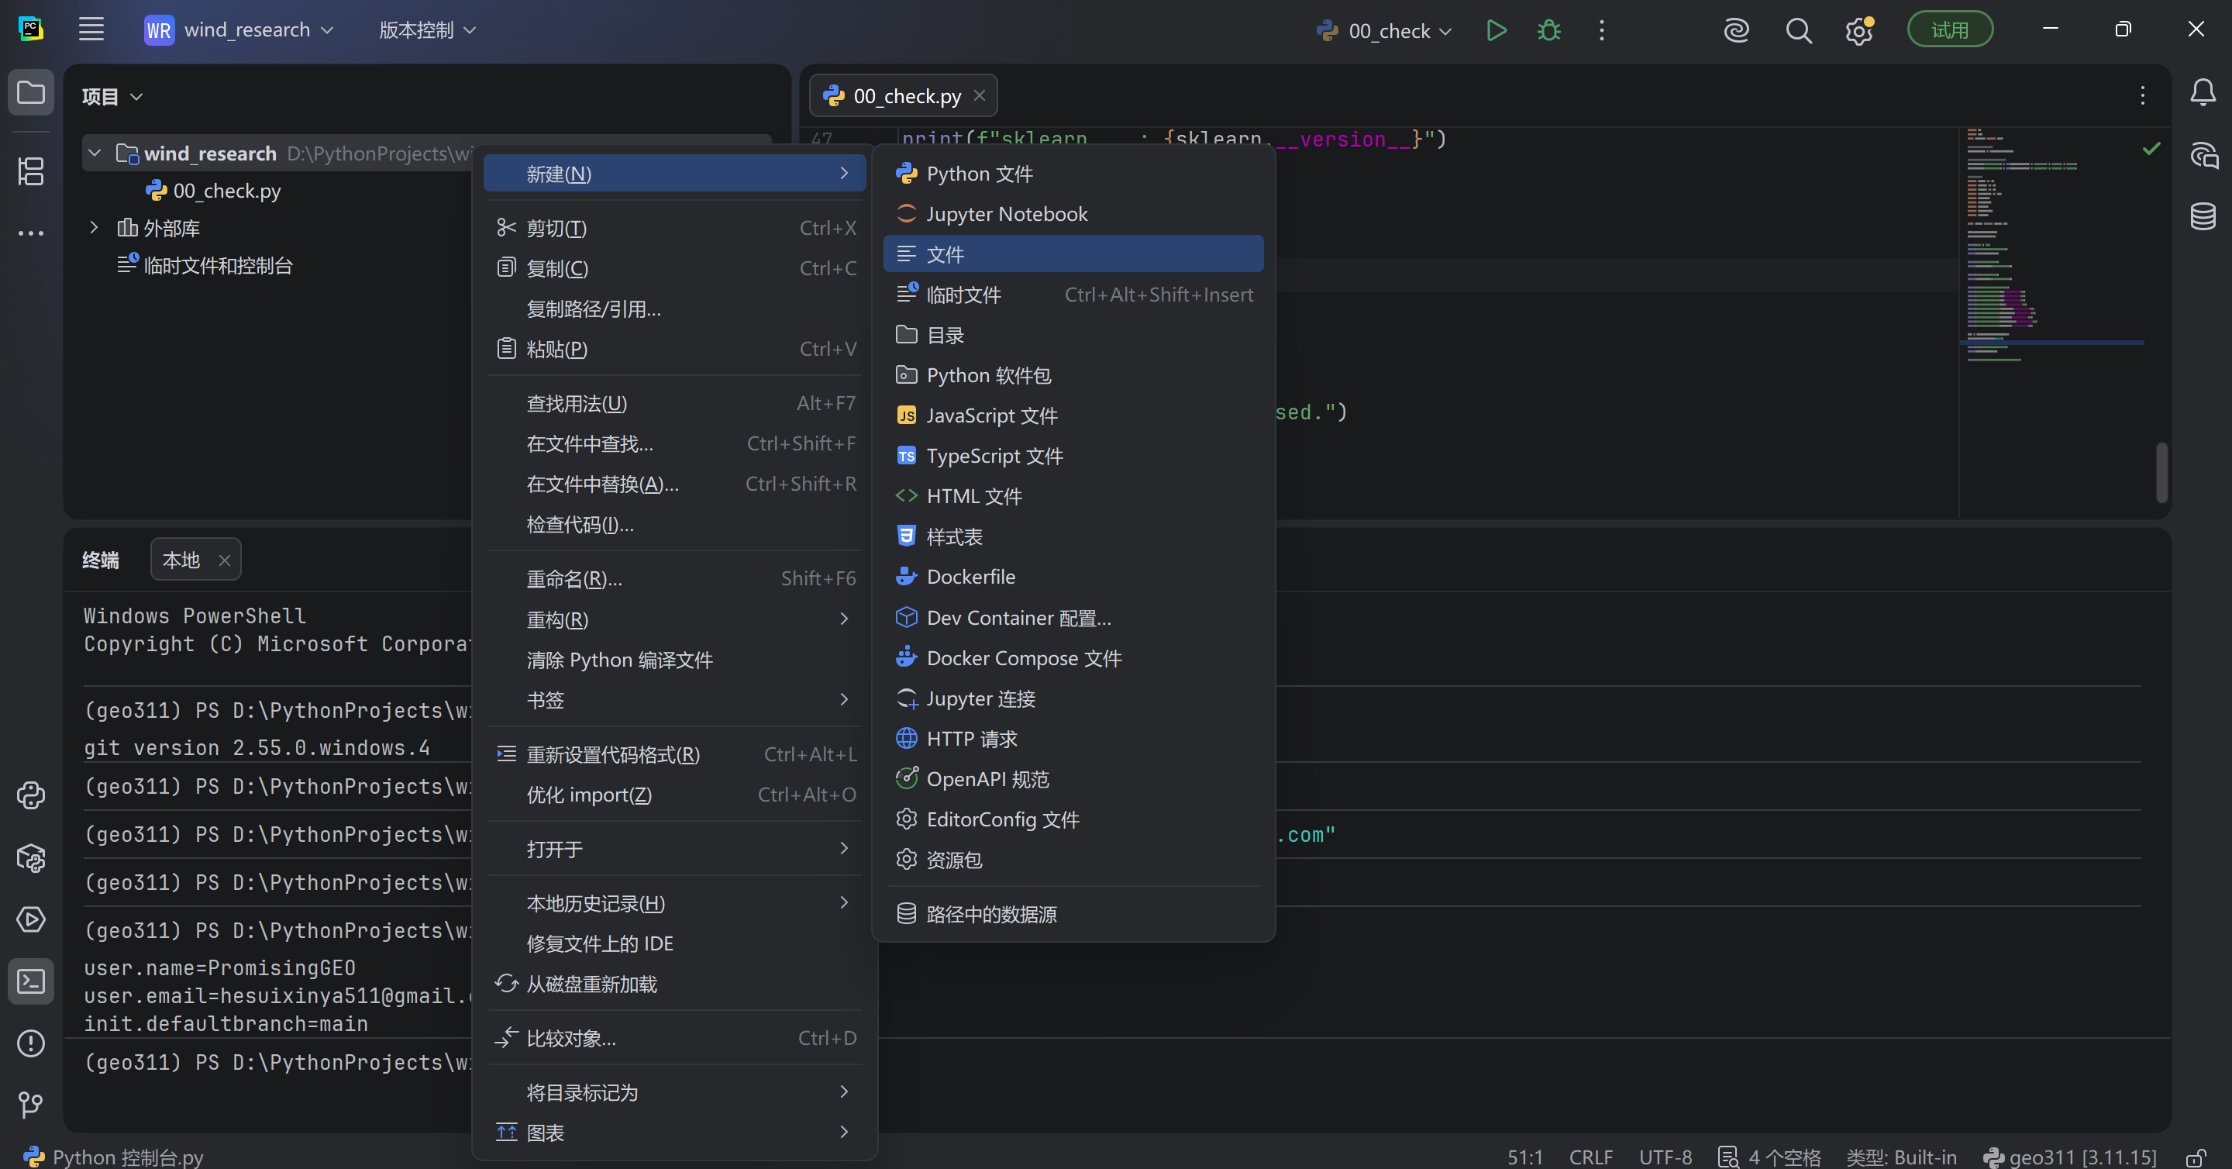Click the 4 个空格 indent status
Screen dimensions: 2232x1169
click(x=1770, y=1157)
